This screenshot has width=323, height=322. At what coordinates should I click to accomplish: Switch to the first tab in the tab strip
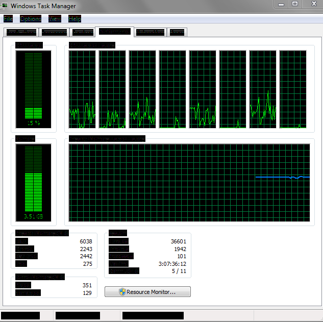tap(21, 32)
